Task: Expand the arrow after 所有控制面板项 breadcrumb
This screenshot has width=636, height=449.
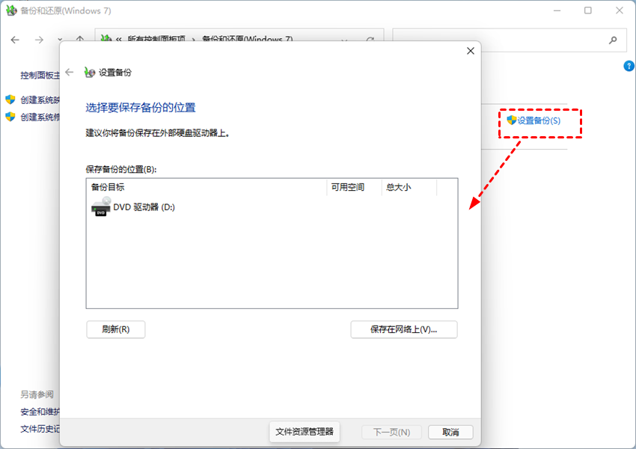Action: [x=194, y=40]
